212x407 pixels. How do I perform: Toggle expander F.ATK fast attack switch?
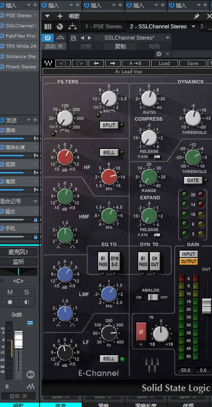[x=155, y=235]
